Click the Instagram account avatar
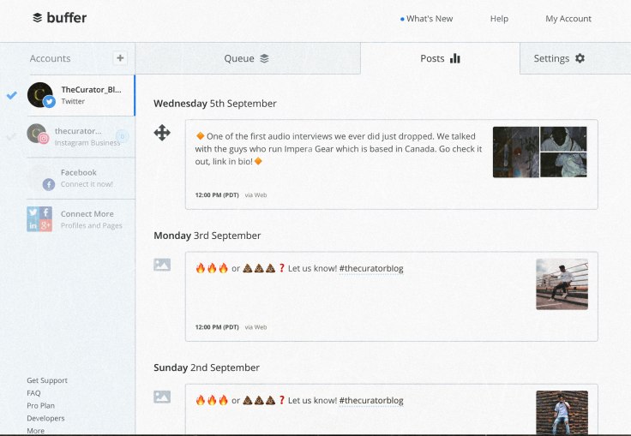 click(37, 135)
